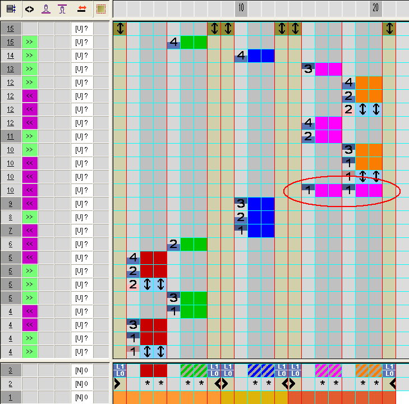Click the row table icon in the toolbar
Viewport: 409px width, 404px height.
[11, 9]
